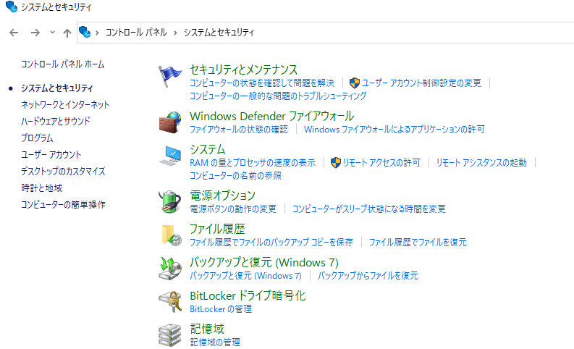574x349 pixels.
Task: Click the Security and Maintenance flag icon
Action: coord(170,76)
